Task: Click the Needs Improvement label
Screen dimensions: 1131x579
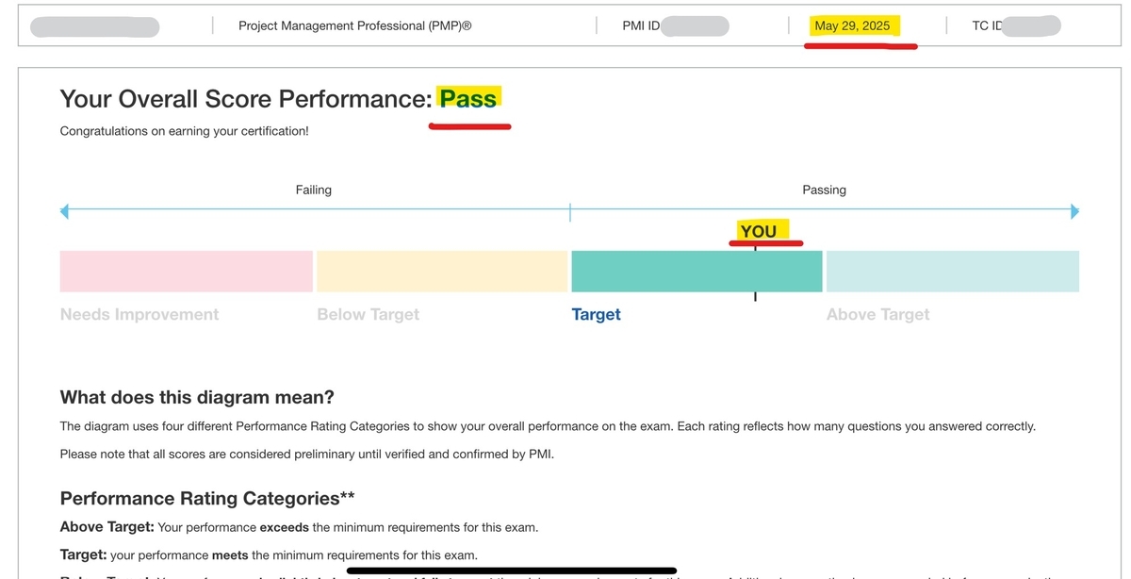Action: click(139, 315)
